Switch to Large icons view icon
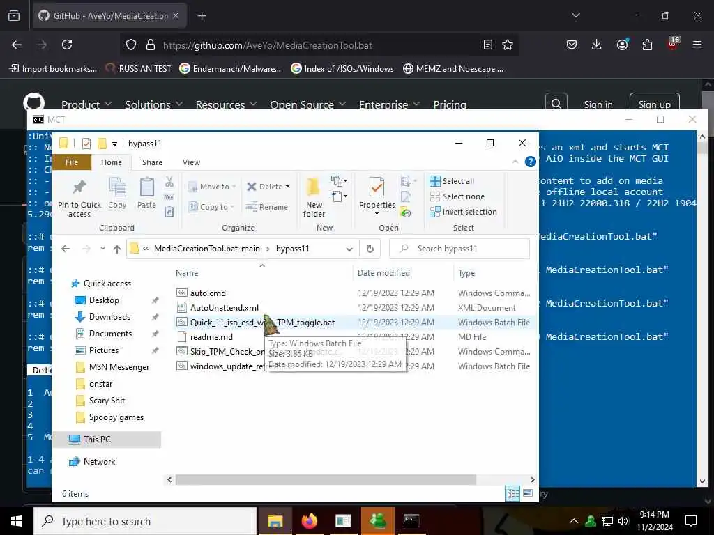This screenshot has height=535, width=714. (528, 494)
